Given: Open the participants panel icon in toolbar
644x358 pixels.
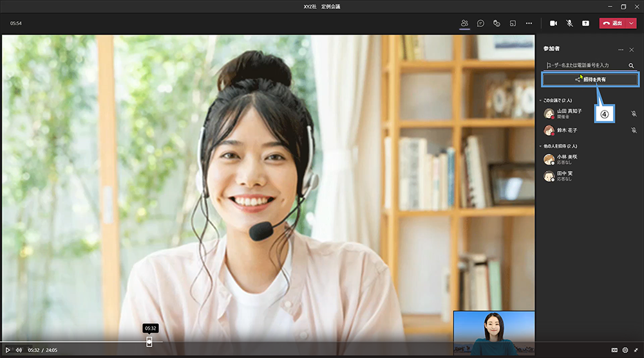Looking at the screenshot, I should click(x=464, y=23).
